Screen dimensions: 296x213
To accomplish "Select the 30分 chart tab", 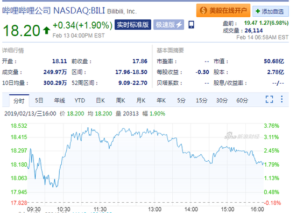I will [x=222, y=100].
